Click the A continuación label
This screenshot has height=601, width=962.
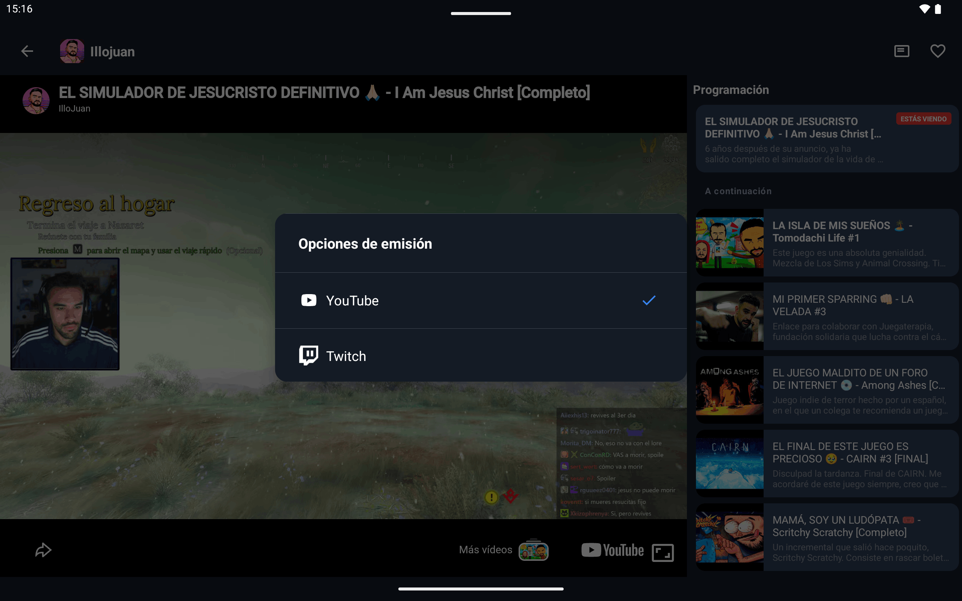(x=738, y=191)
